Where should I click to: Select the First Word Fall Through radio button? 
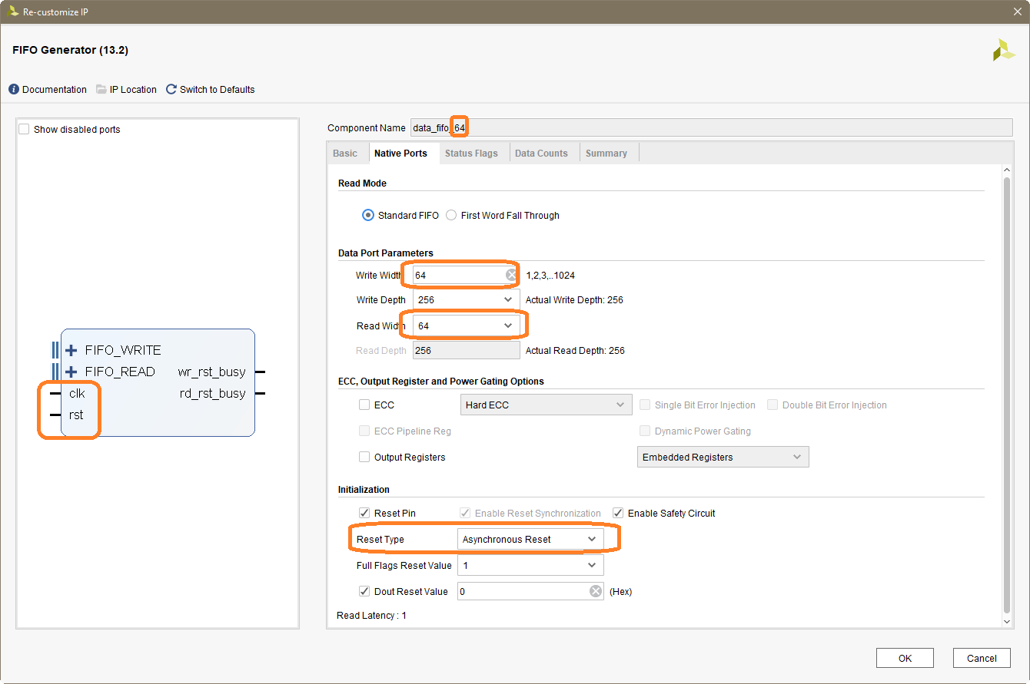(451, 215)
